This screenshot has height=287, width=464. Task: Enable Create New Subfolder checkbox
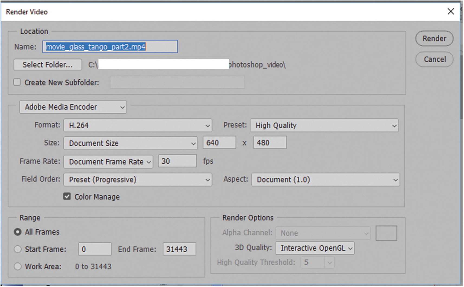pyautogui.click(x=17, y=82)
